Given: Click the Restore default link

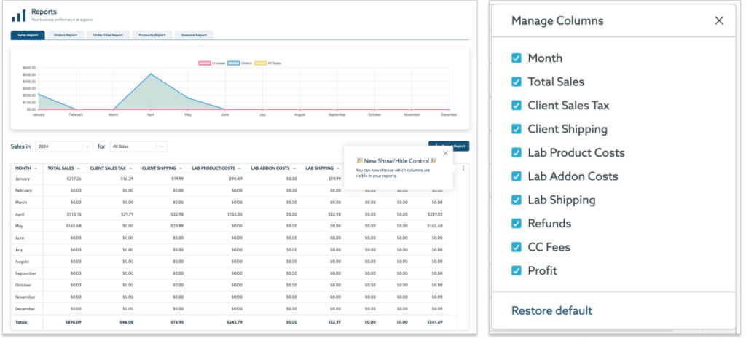Looking at the screenshot, I should (x=552, y=310).
